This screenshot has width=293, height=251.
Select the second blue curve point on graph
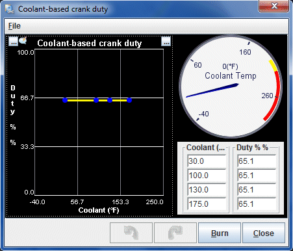[x=96, y=100]
